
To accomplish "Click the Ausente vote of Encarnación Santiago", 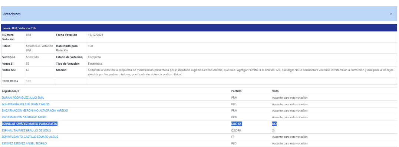I will 290,117.
